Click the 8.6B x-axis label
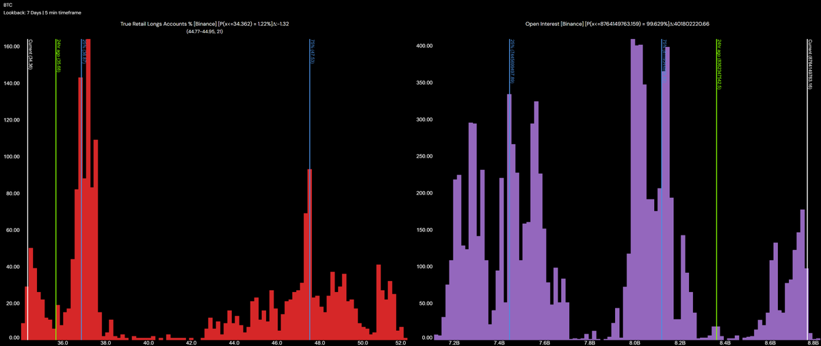The width and height of the screenshot is (821, 346). (770, 343)
